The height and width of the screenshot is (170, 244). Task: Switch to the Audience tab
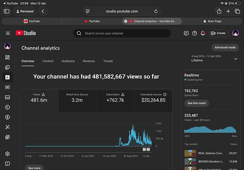pyautogui.click(x=68, y=61)
